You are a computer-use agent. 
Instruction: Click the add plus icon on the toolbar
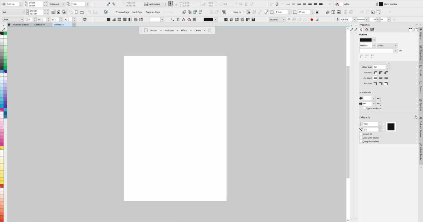390,12
